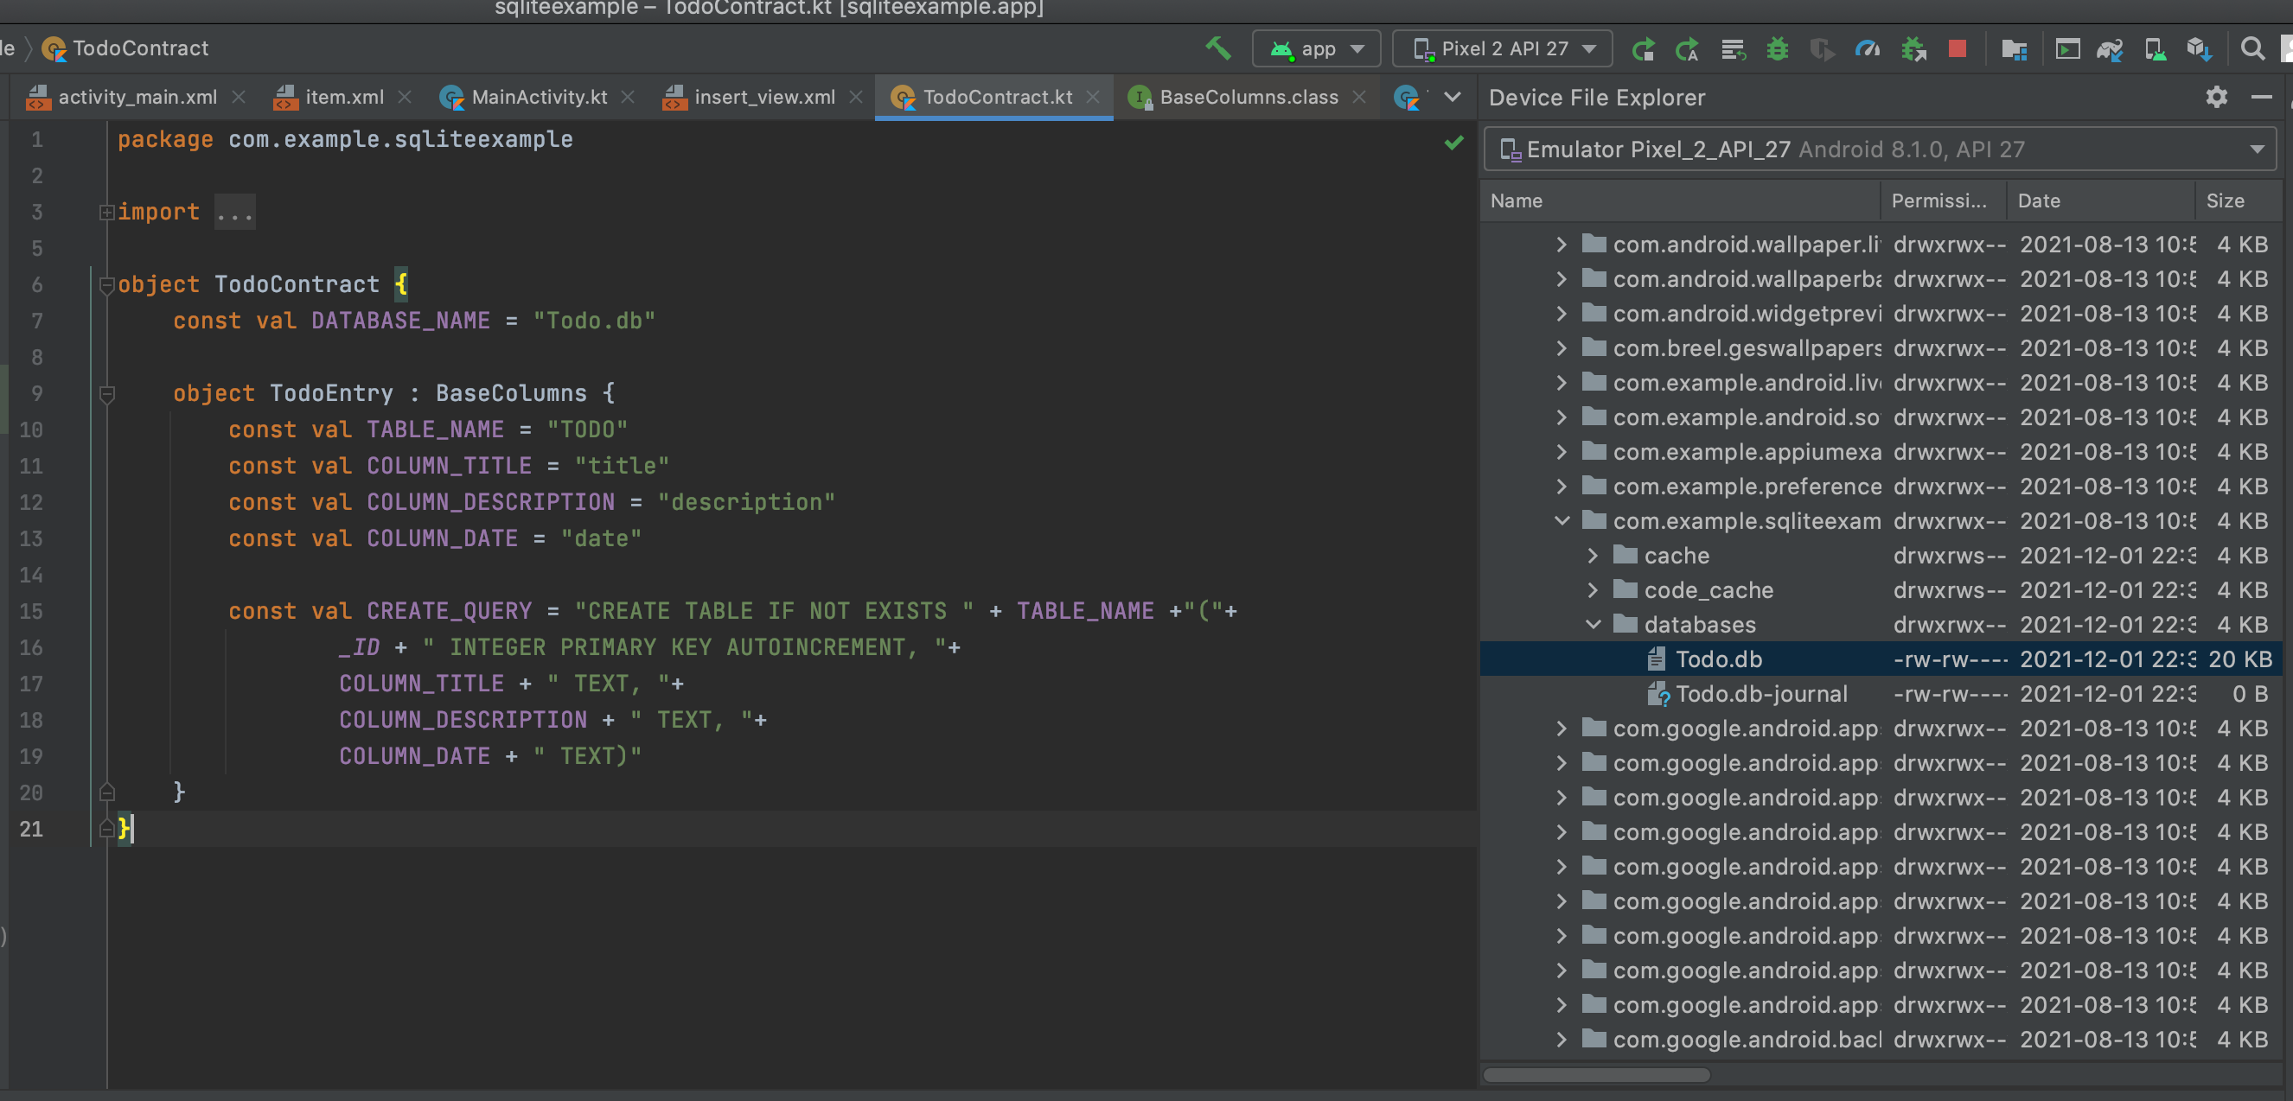The width and height of the screenshot is (2293, 1101).
Task: Open SDK Manager icon
Action: tap(2199, 49)
